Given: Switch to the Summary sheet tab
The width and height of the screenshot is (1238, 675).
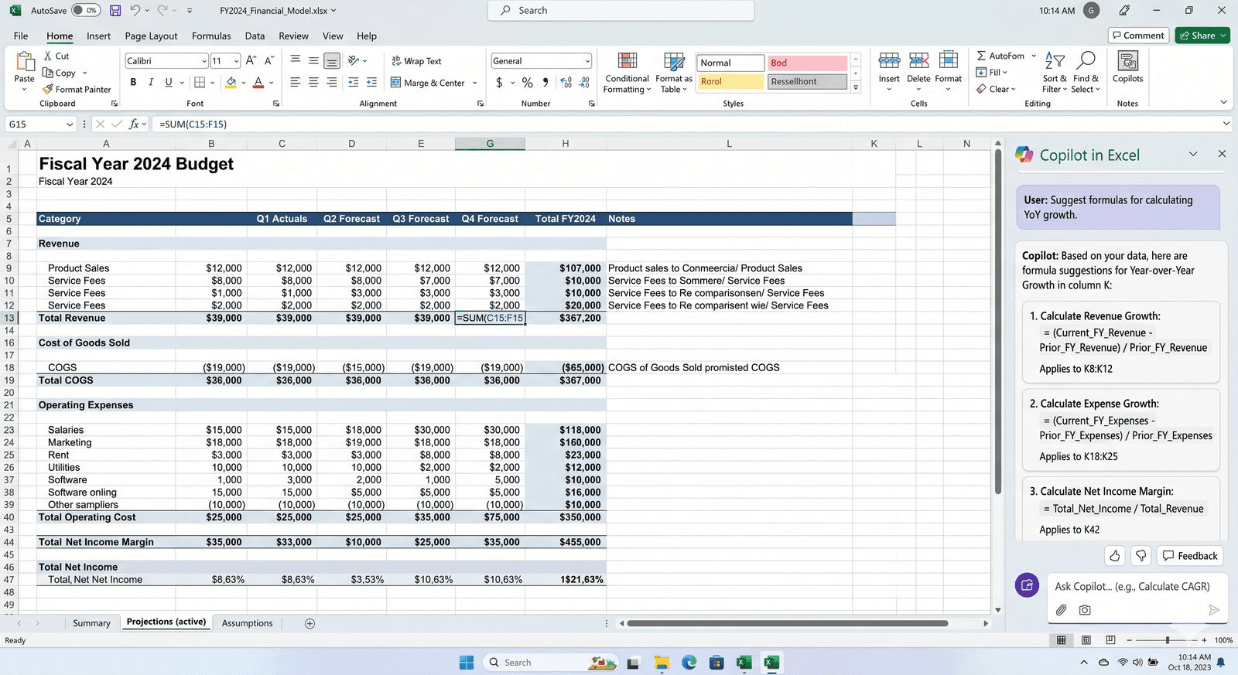Looking at the screenshot, I should [x=91, y=623].
